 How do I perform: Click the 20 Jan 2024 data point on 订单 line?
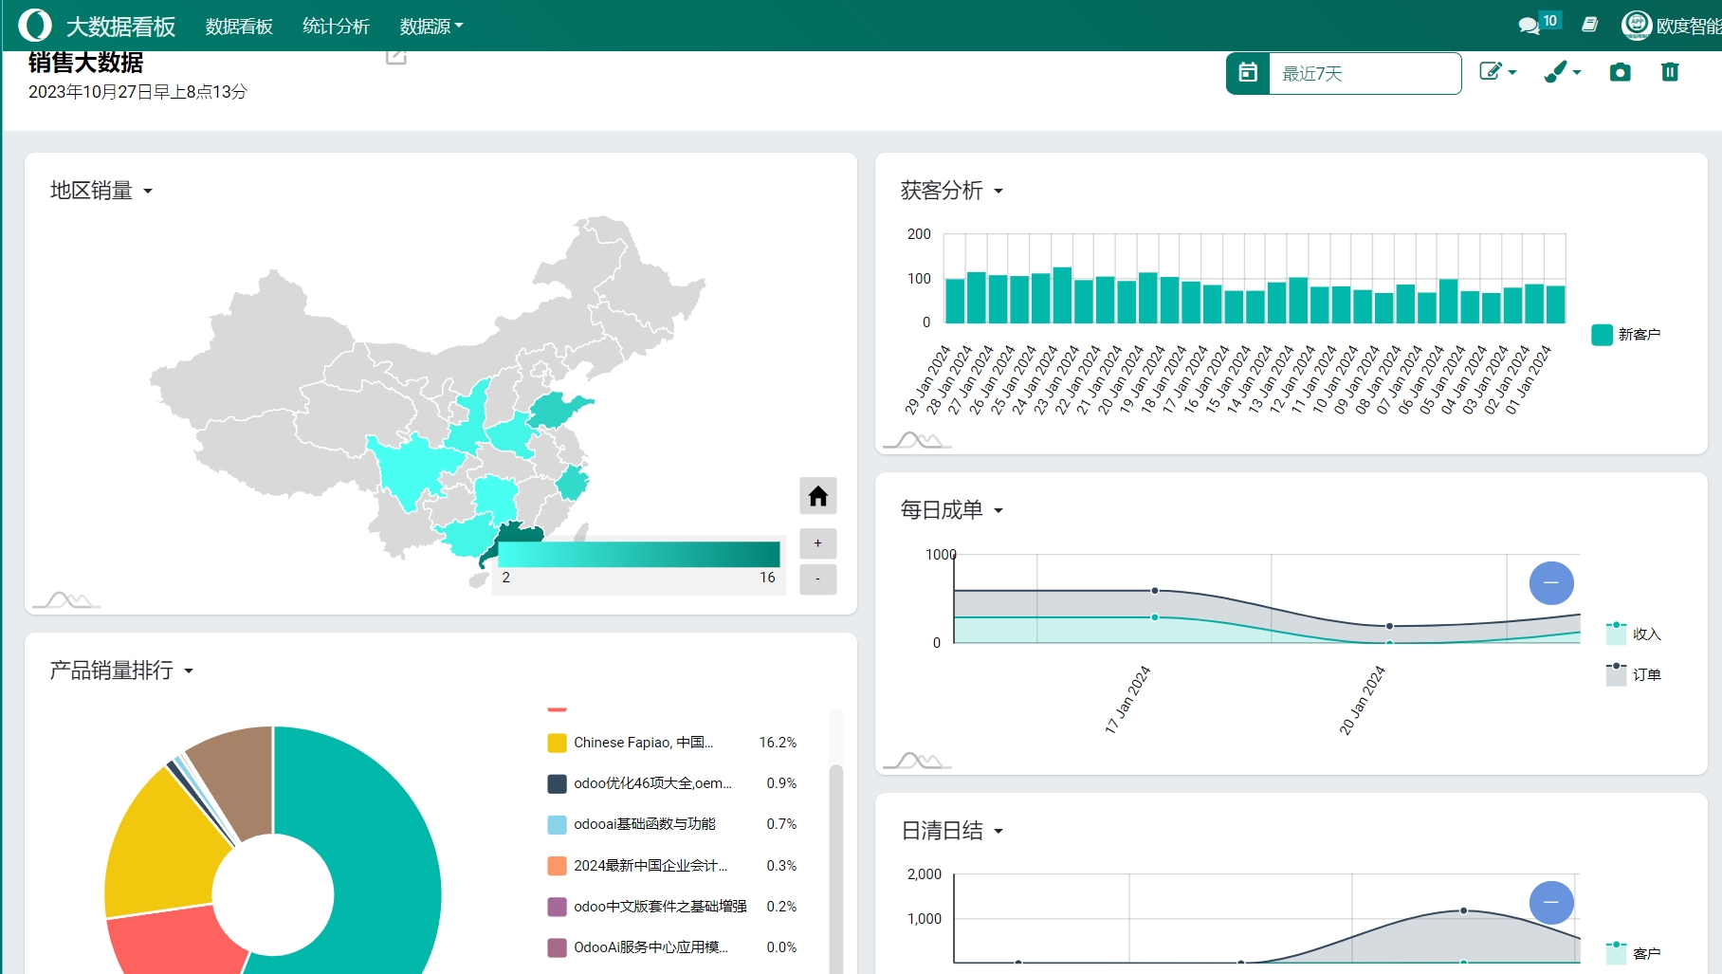[1389, 626]
